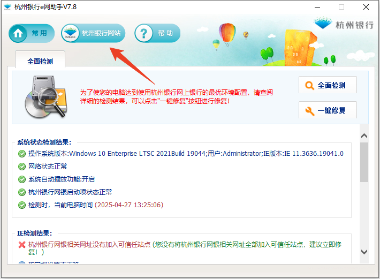Minimize the 杭州银行e网助手 window
The width and height of the screenshot is (380, 279).
(317, 7)
